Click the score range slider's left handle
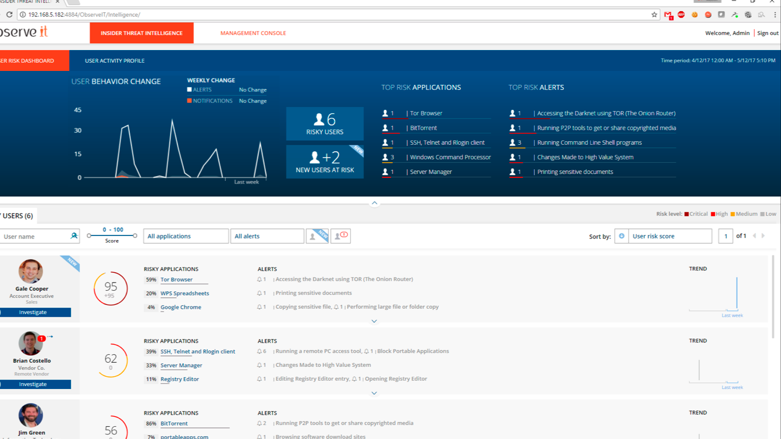The height and width of the screenshot is (439, 781). point(89,235)
